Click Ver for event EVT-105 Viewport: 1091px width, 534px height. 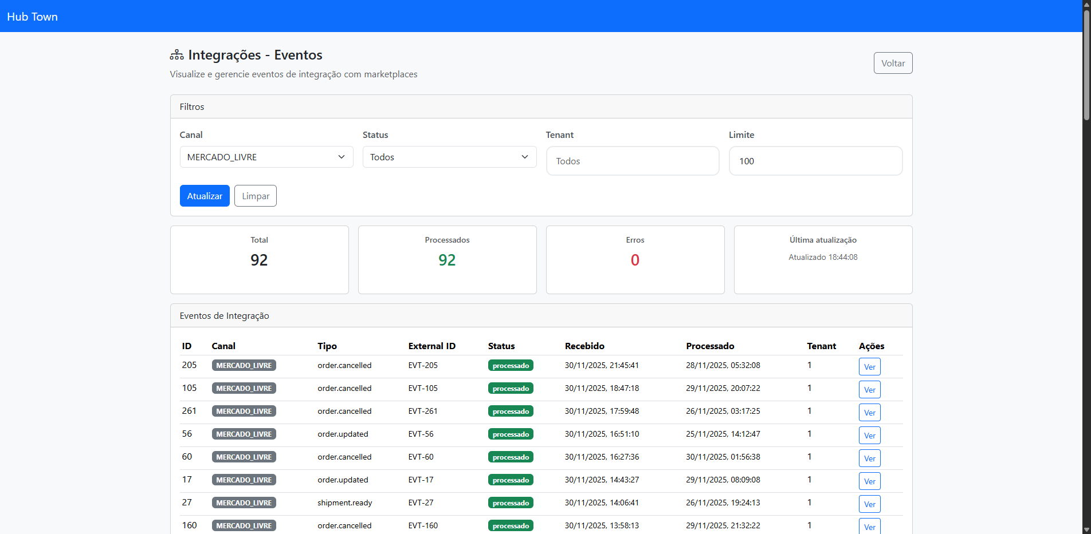pyautogui.click(x=869, y=390)
